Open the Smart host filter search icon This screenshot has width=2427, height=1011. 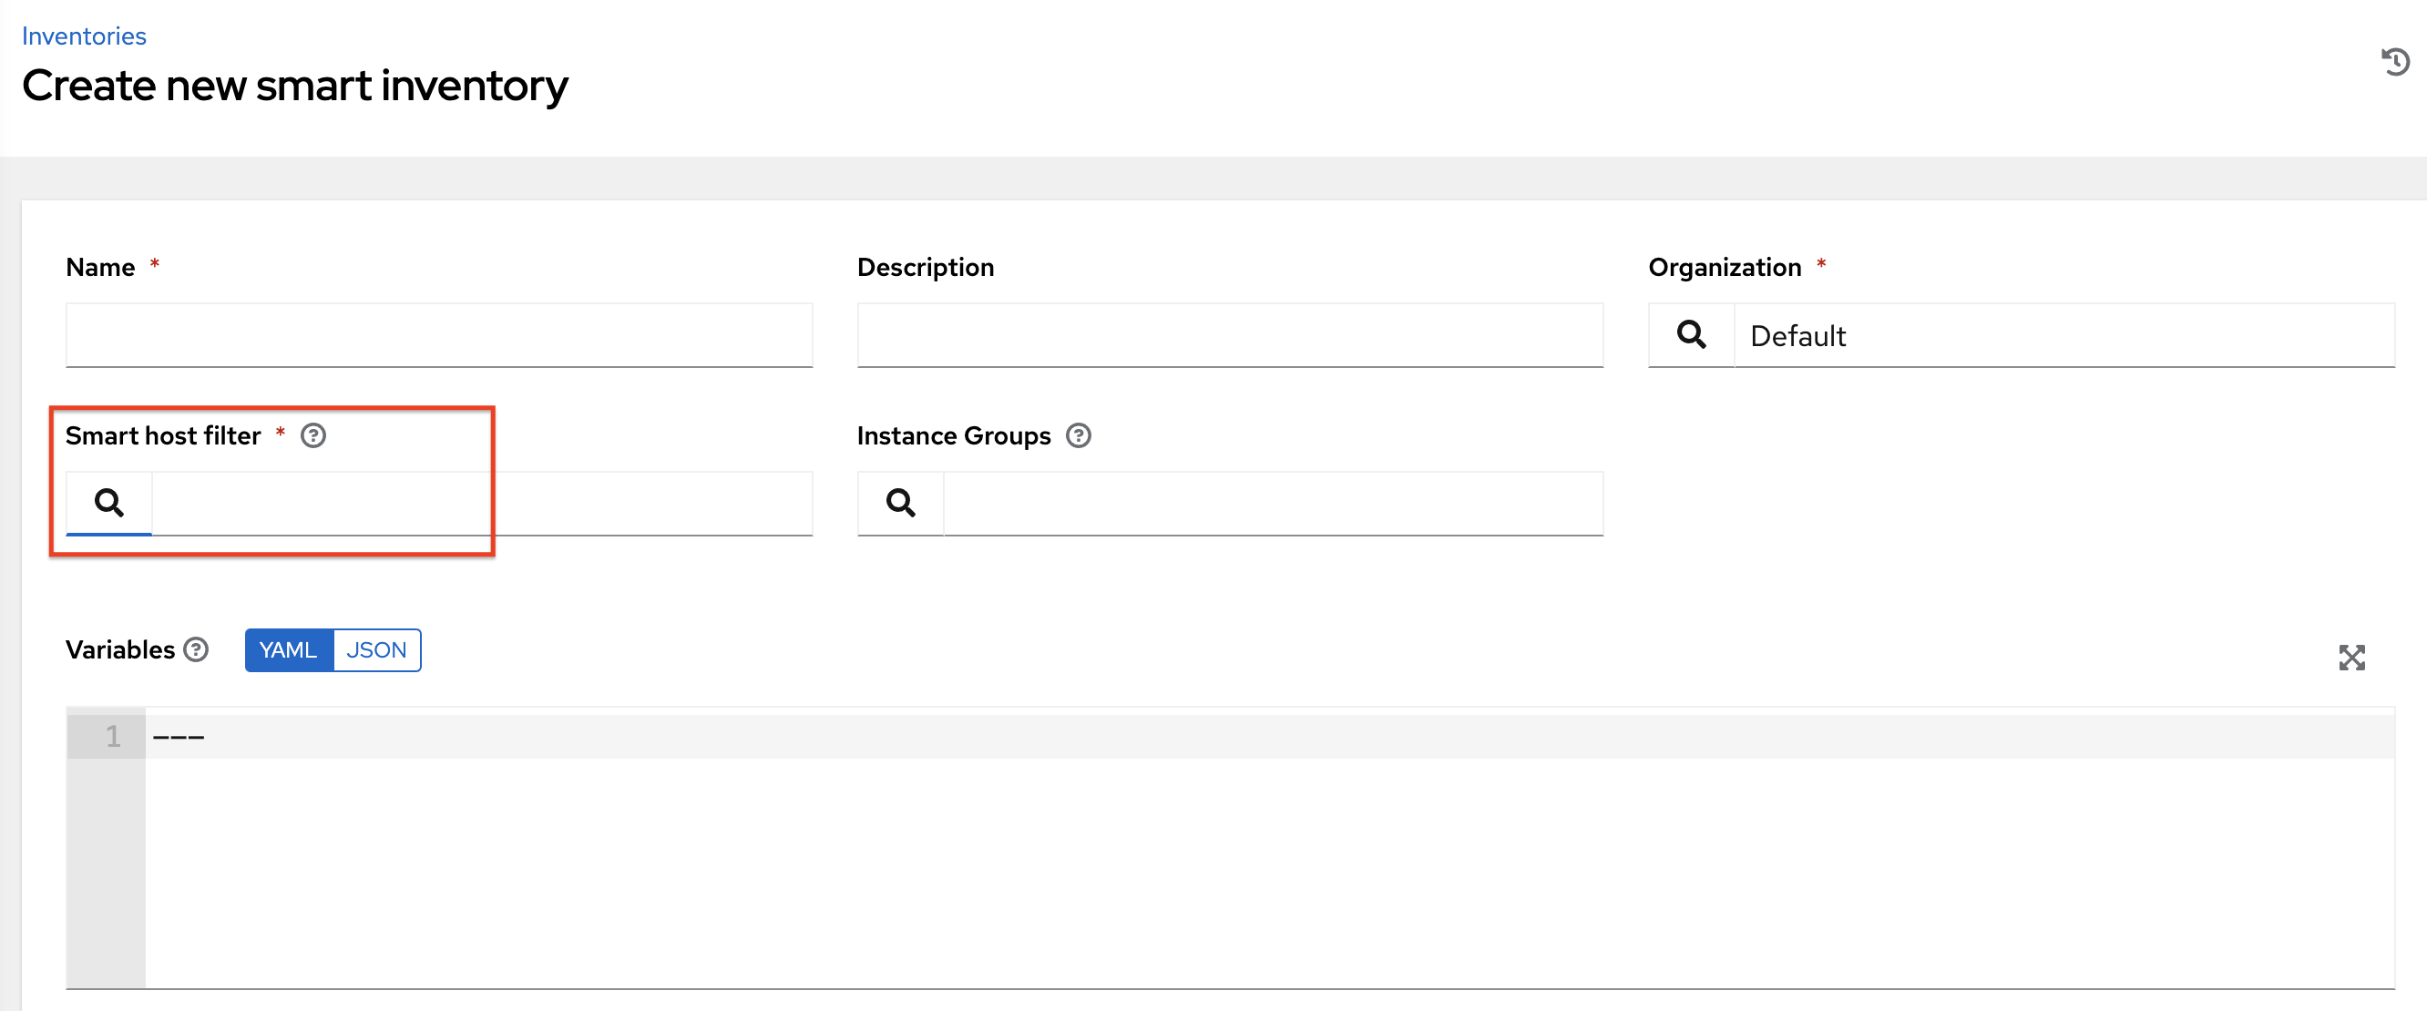pyautogui.click(x=108, y=502)
